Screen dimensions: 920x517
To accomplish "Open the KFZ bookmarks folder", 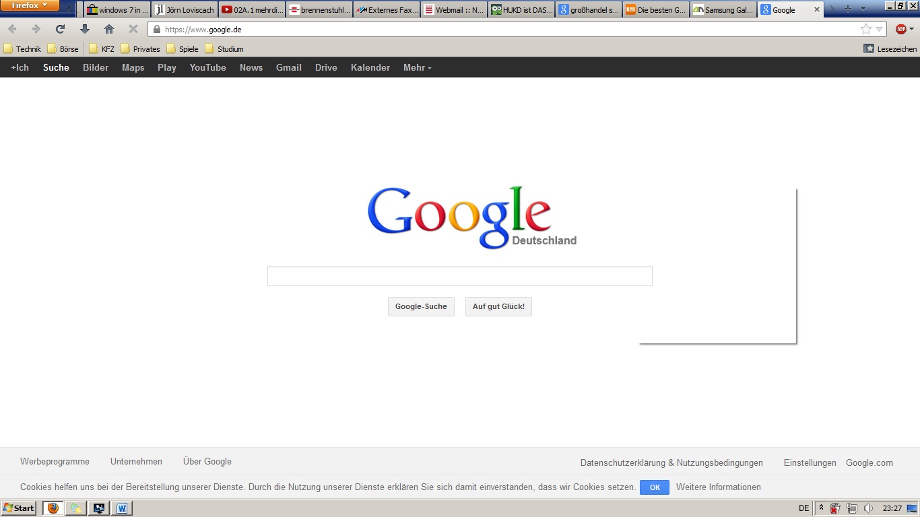I will (102, 49).
